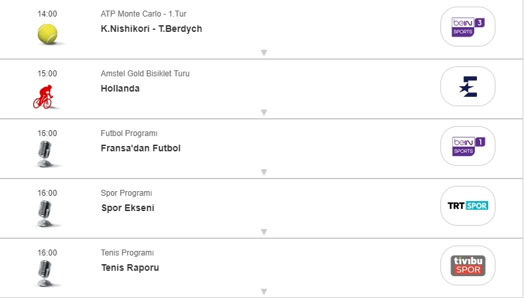Open the Tivibu Spor channel logo
Viewport: 524px width, 298px height.
[x=468, y=265]
